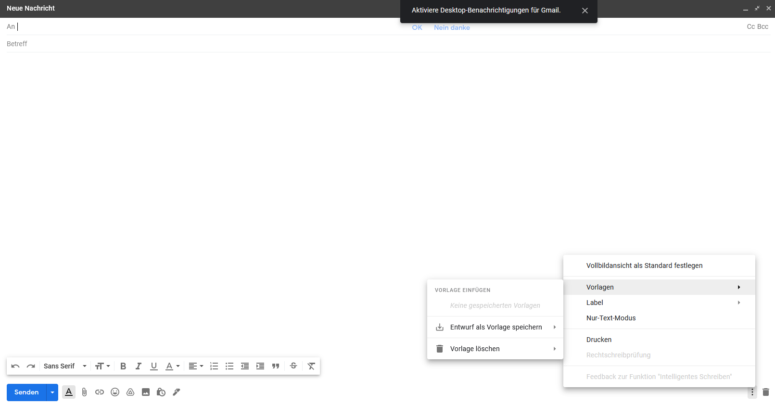Toggle confidential mode
The width and height of the screenshot is (775, 405).
pos(161,392)
